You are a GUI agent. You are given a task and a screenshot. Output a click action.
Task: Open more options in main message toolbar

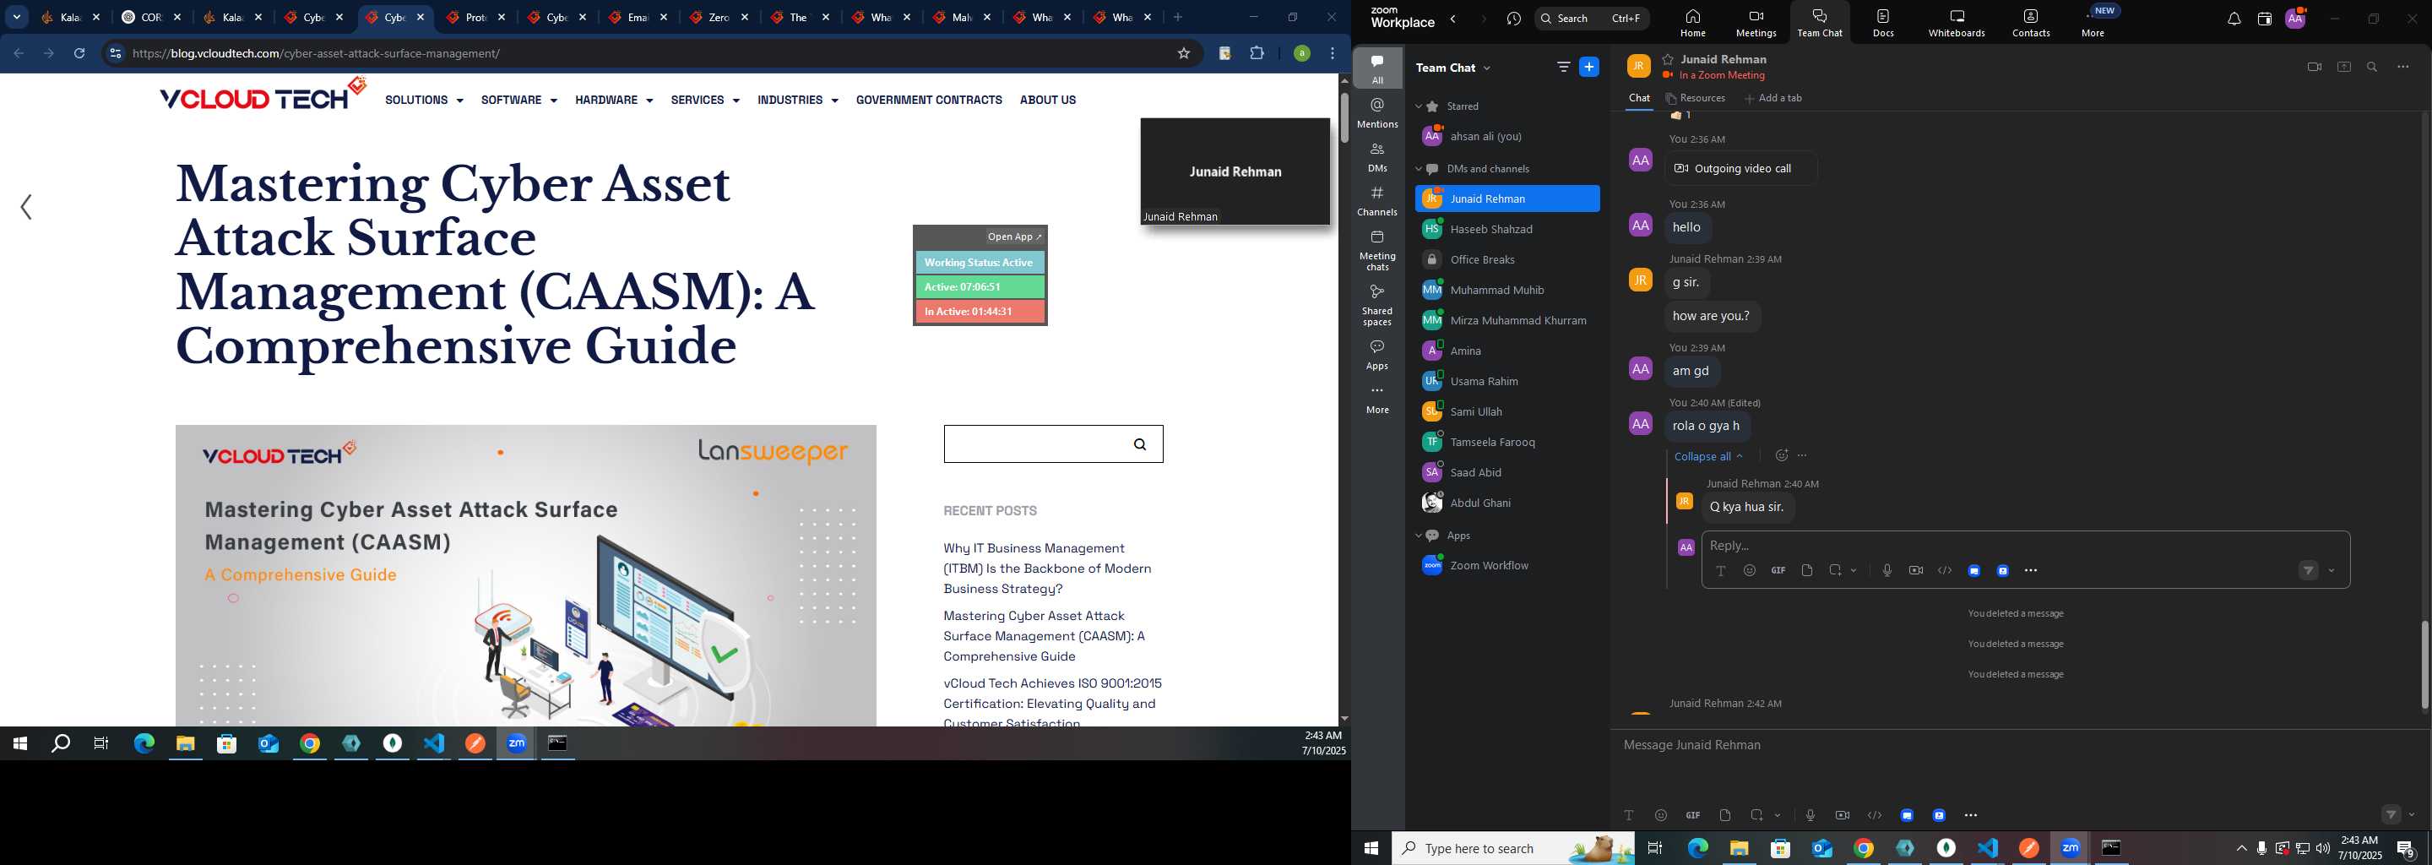pos(1970,815)
